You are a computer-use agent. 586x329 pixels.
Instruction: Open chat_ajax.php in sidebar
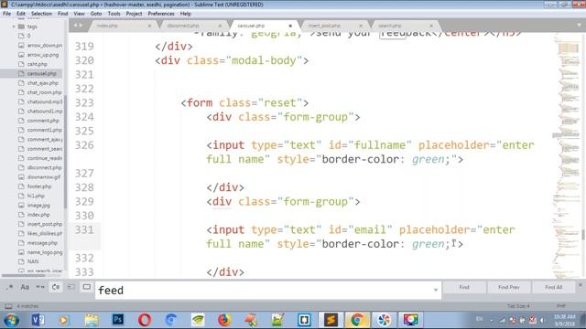(43, 83)
